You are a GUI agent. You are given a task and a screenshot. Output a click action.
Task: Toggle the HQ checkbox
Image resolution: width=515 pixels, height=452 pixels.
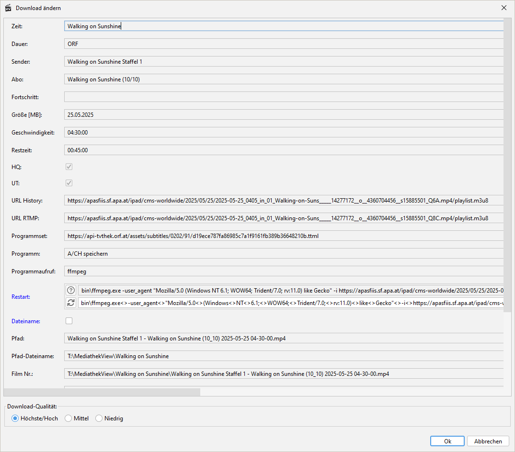(69, 167)
